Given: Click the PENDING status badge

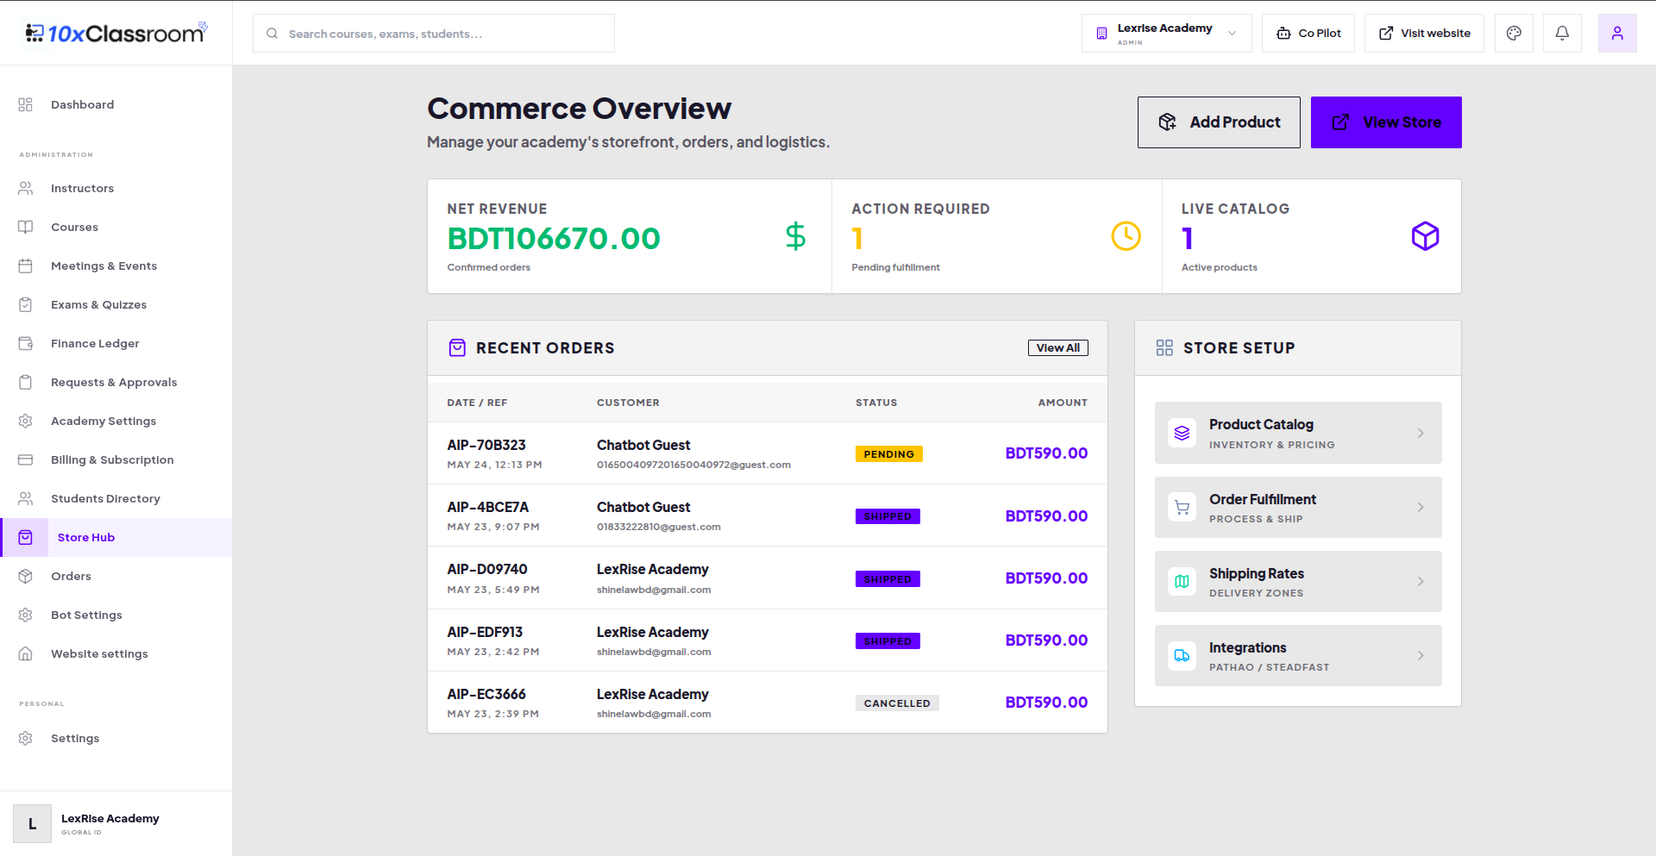Looking at the screenshot, I should tap(889, 454).
